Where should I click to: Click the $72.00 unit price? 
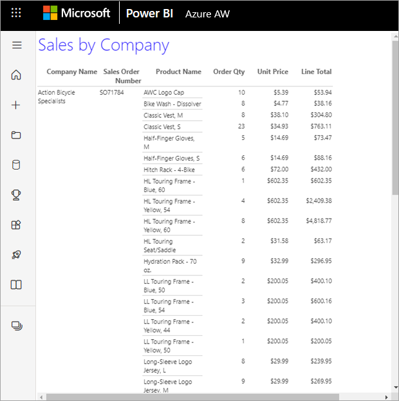click(279, 170)
